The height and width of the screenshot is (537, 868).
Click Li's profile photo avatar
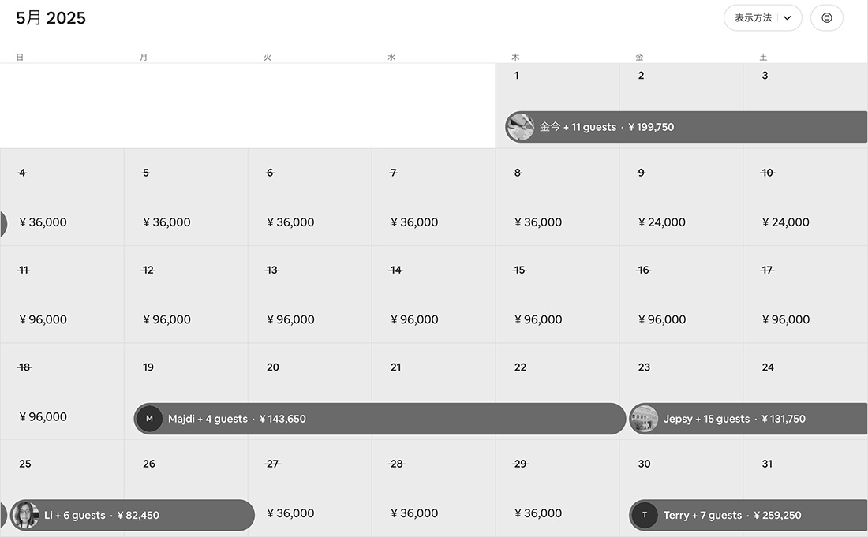pyautogui.click(x=25, y=515)
